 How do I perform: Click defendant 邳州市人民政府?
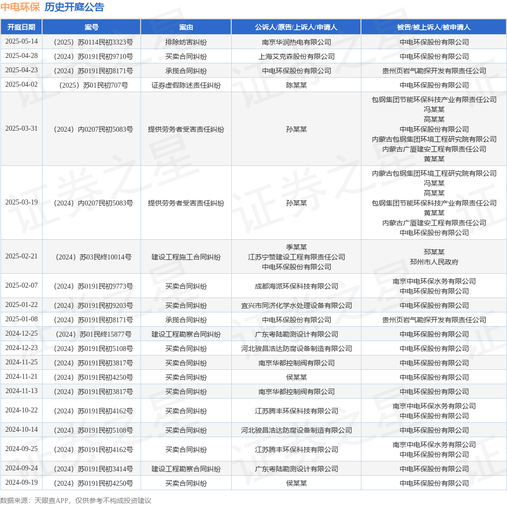(434, 262)
